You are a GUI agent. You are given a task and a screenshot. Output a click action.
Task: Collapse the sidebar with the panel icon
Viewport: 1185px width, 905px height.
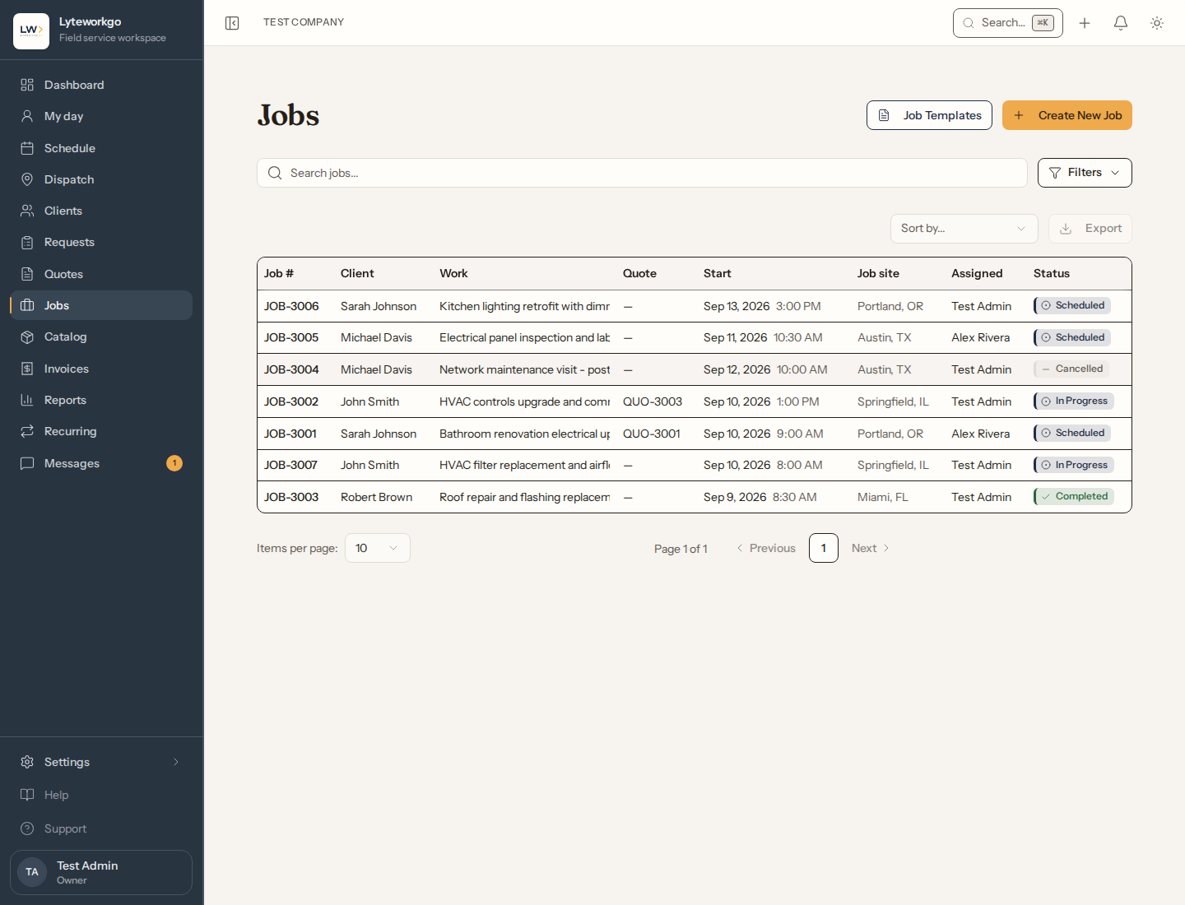pyautogui.click(x=232, y=23)
